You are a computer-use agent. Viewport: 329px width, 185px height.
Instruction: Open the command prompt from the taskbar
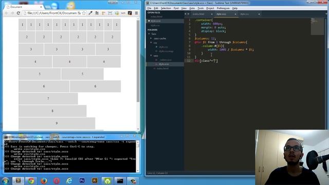click(120, 180)
